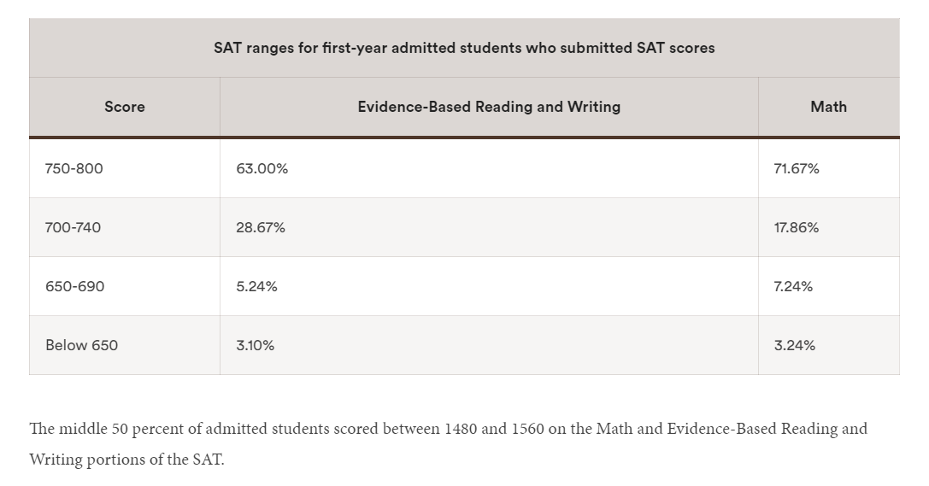Select the Math column header

coord(828,107)
